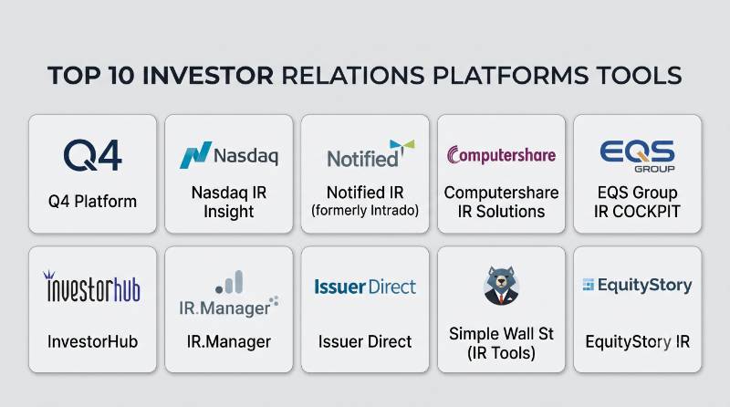Screen dimensions: 730x407
Task: Click the EquityStory IR caption
Action: click(637, 342)
